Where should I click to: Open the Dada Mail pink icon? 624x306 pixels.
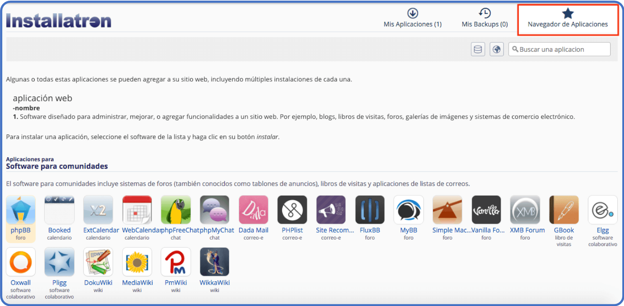253,210
